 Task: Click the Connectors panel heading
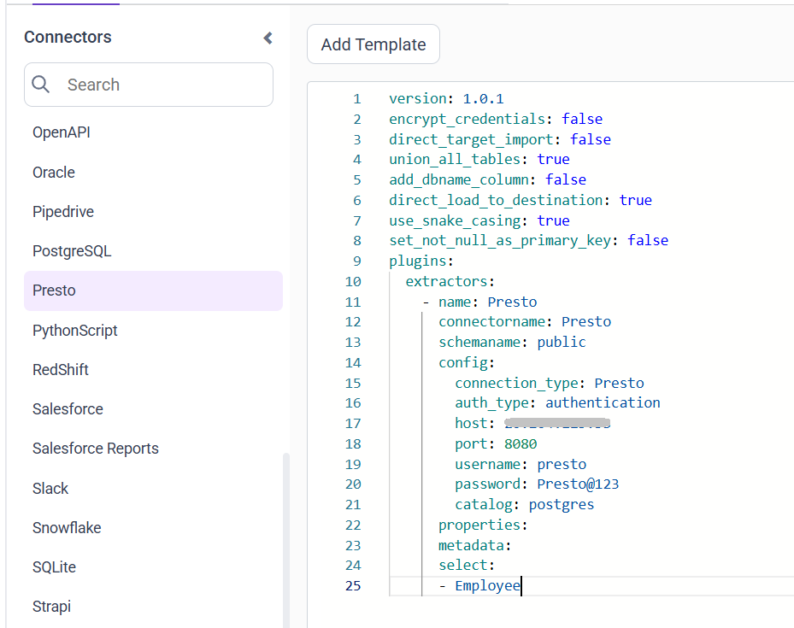tap(68, 37)
